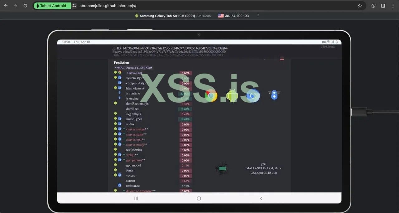Select the Fuzzy hash line
This screenshot has width=399, height=213.
(x=169, y=51)
